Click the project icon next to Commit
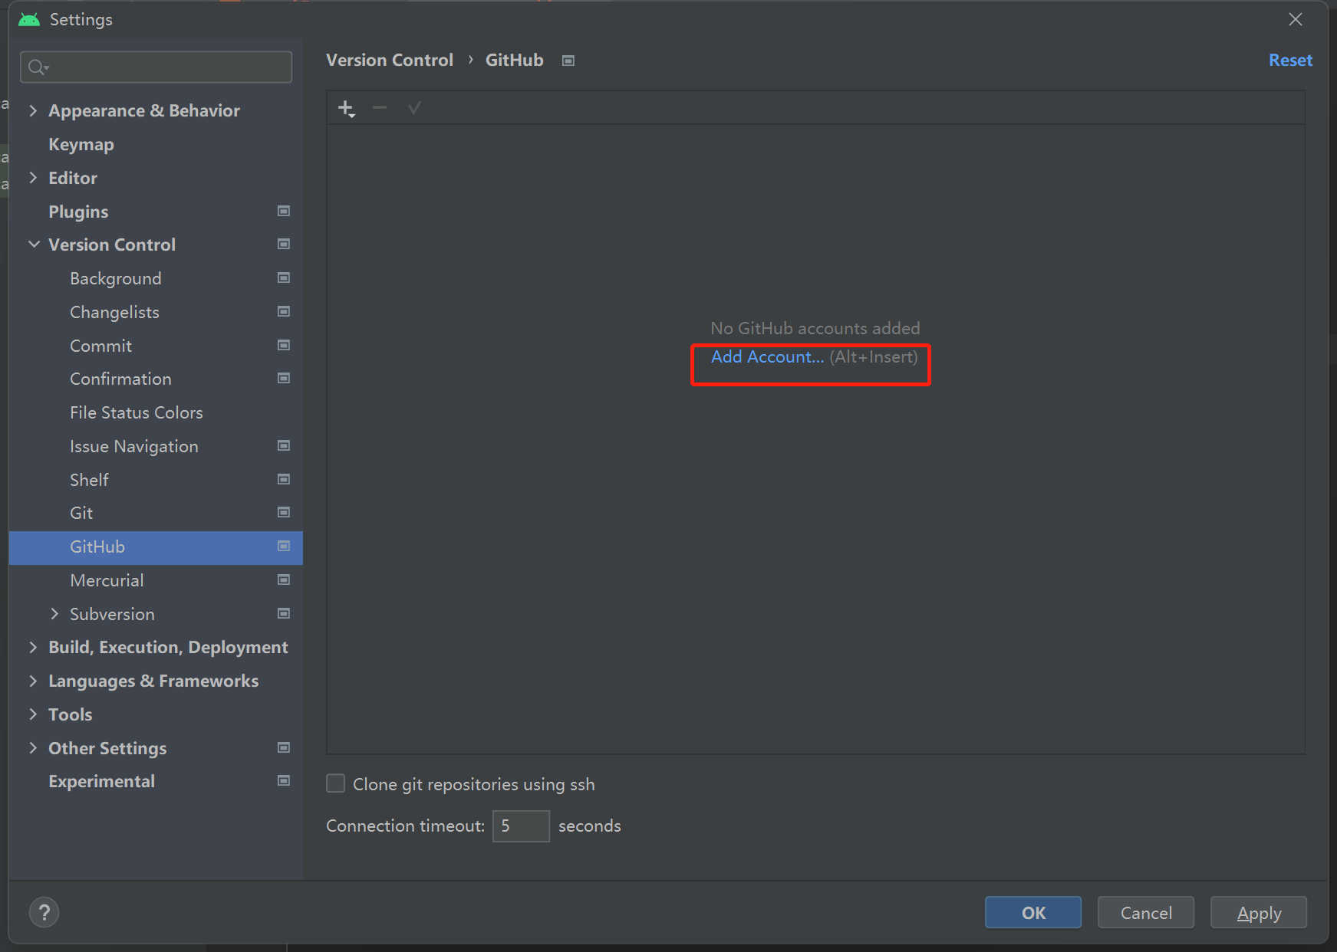The height and width of the screenshot is (952, 1337). click(x=284, y=345)
